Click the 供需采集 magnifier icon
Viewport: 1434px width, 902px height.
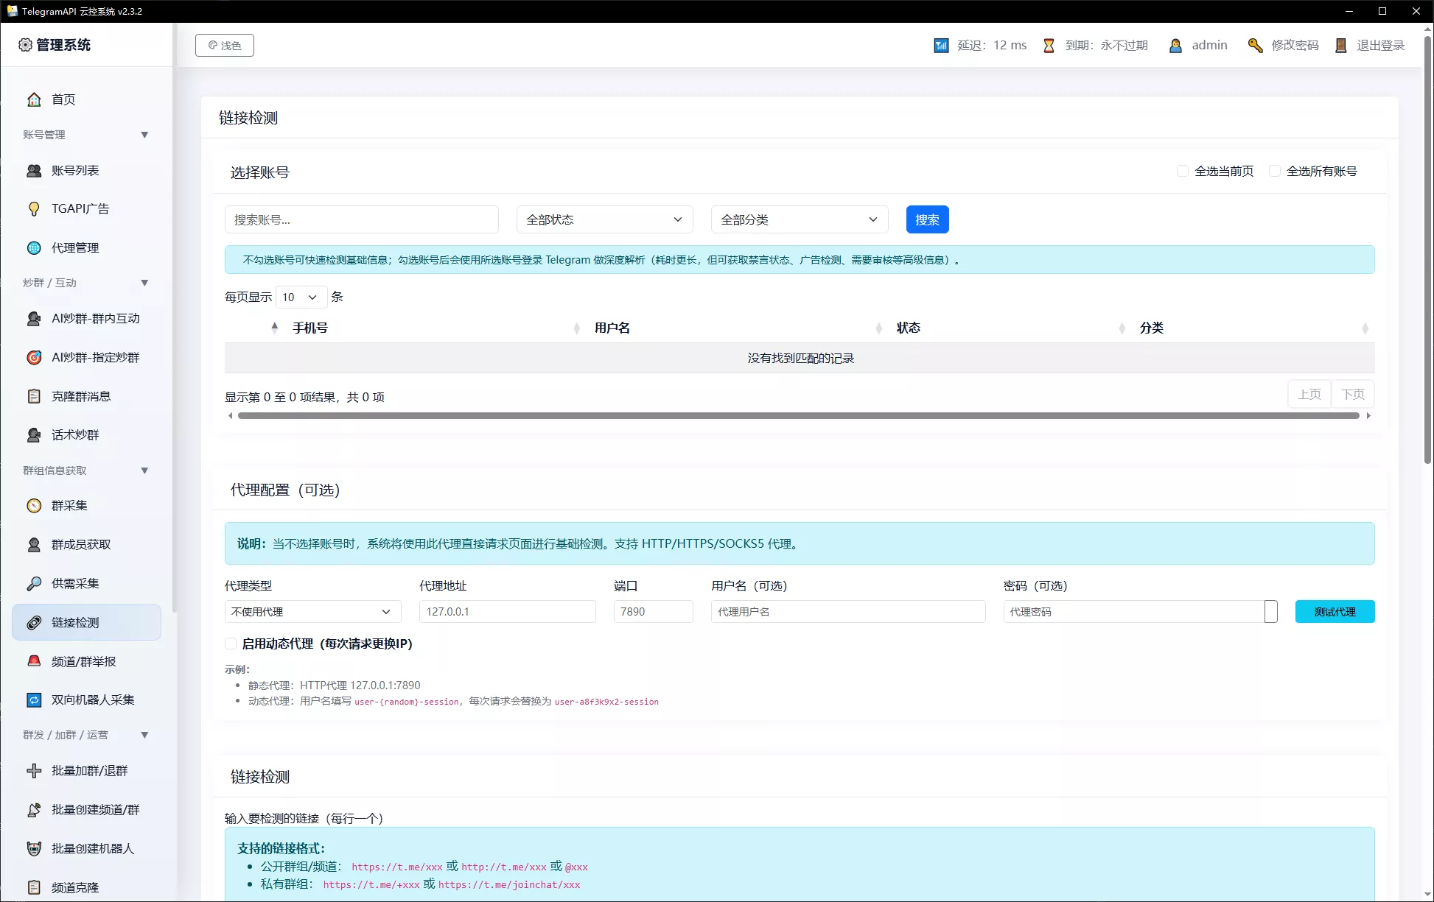click(34, 584)
